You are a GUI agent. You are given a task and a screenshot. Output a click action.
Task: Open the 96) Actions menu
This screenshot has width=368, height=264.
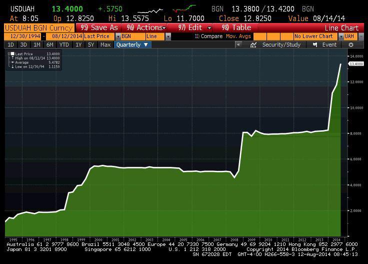146,28
